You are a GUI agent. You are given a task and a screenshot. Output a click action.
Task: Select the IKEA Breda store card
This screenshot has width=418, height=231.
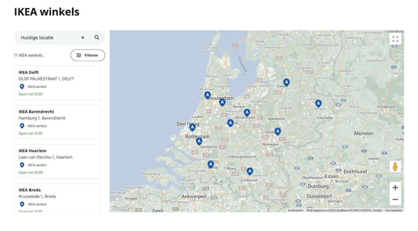point(57,198)
